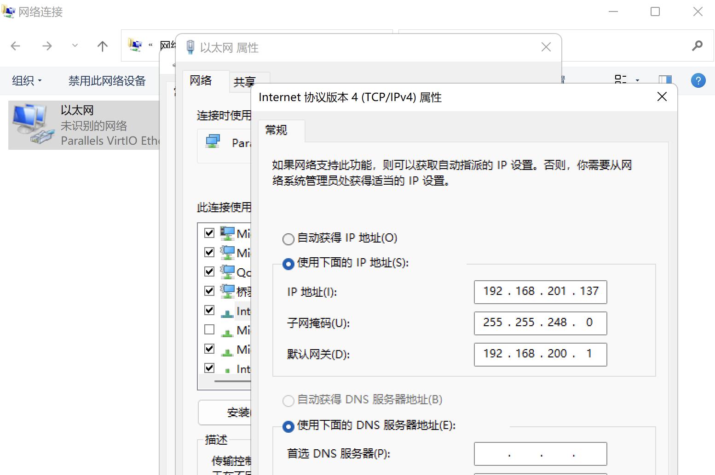Screen dimensions: 715x475
Task: Open the recent locations chevron
Action: (x=75, y=45)
